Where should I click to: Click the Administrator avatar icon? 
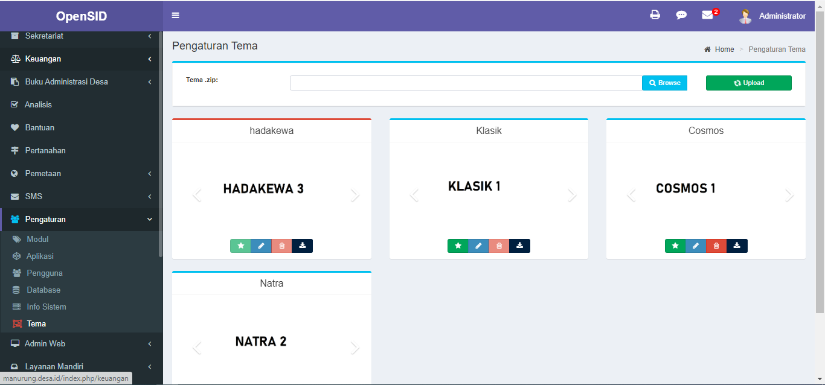(745, 16)
